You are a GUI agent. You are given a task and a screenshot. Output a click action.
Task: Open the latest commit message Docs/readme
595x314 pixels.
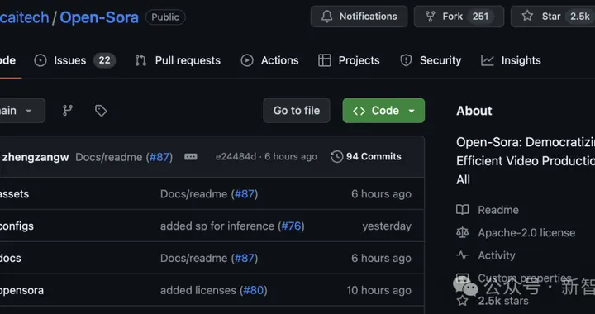pyautogui.click(x=109, y=157)
